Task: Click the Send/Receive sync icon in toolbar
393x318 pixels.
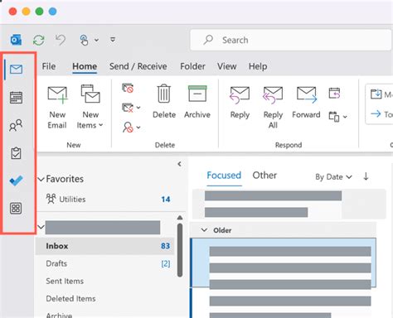Action: click(x=39, y=41)
